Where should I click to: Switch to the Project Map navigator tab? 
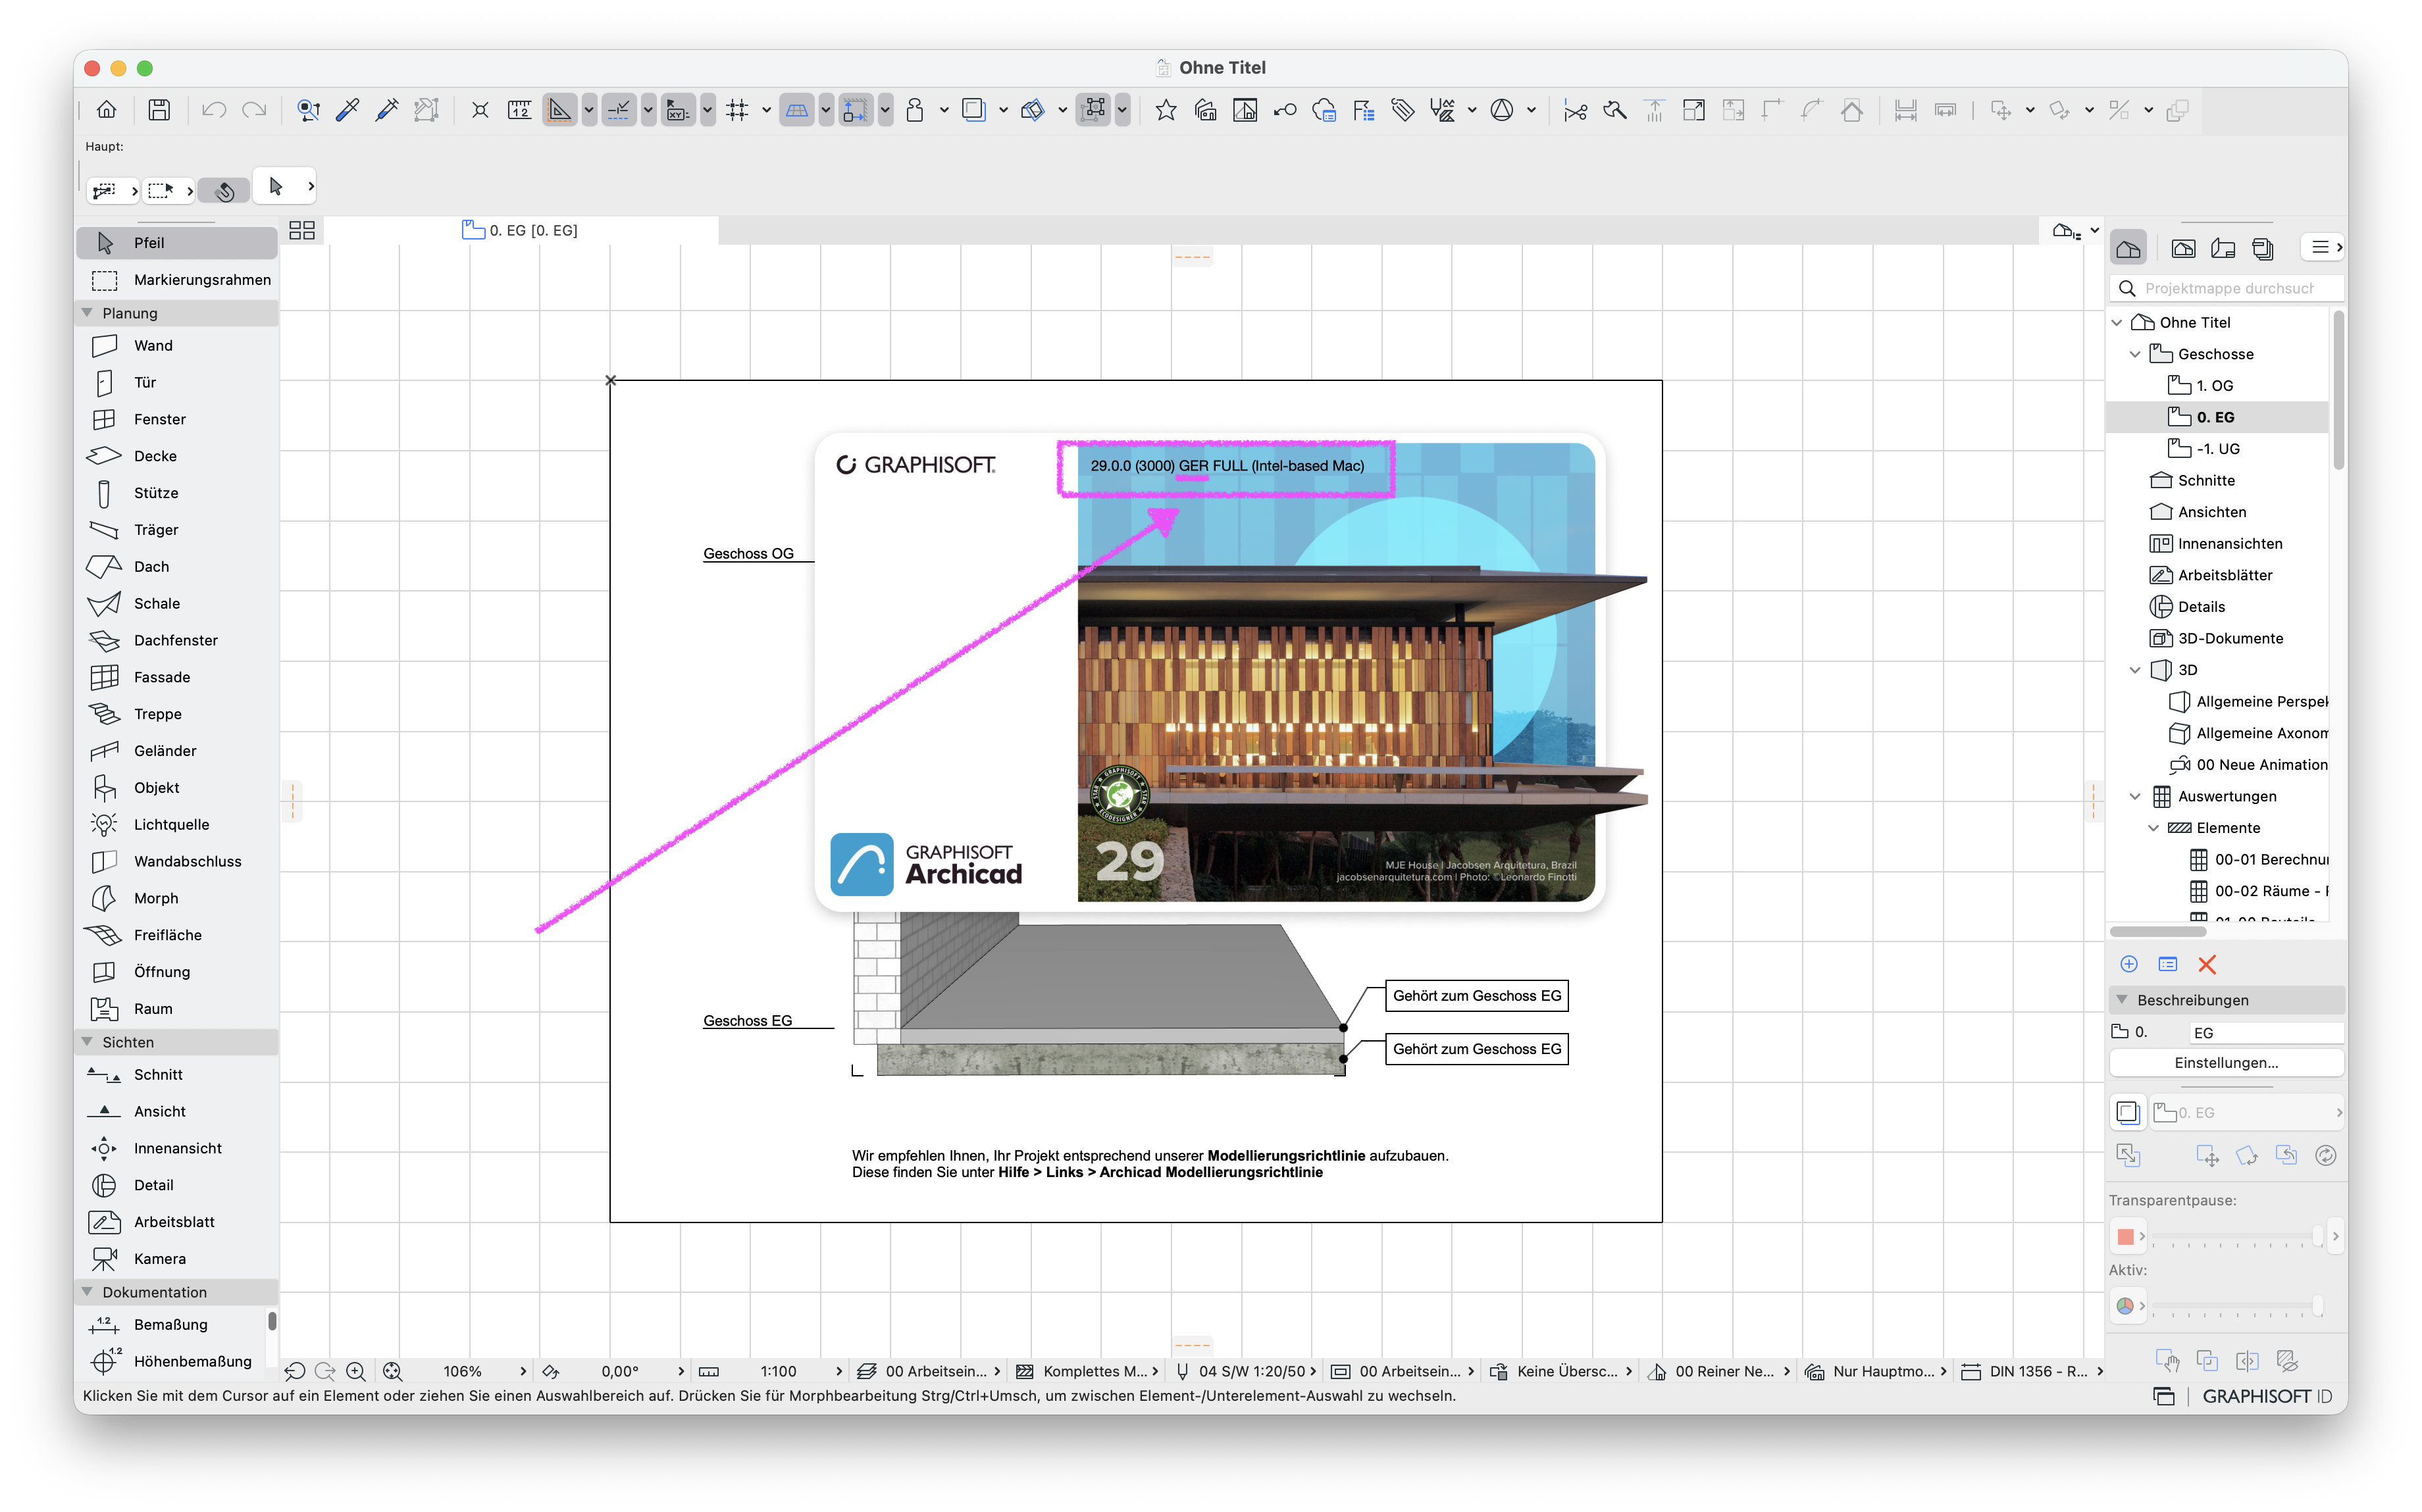(2129, 248)
